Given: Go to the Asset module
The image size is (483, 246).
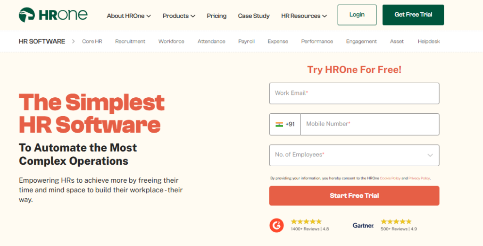Looking at the screenshot, I should point(397,41).
